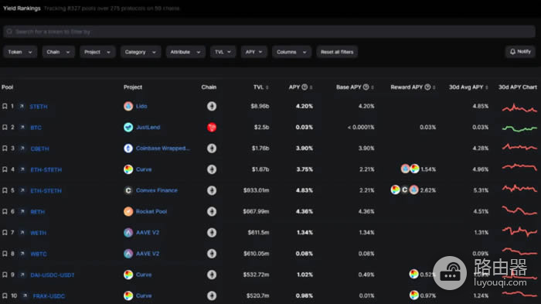Bookmark the Curve ETH-STETH pool row
The height and width of the screenshot is (304, 541).
point(5,169)
